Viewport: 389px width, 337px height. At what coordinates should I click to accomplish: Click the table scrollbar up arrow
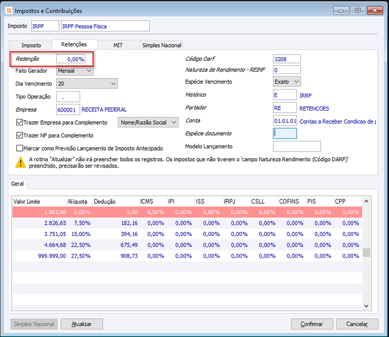point(367,201)
